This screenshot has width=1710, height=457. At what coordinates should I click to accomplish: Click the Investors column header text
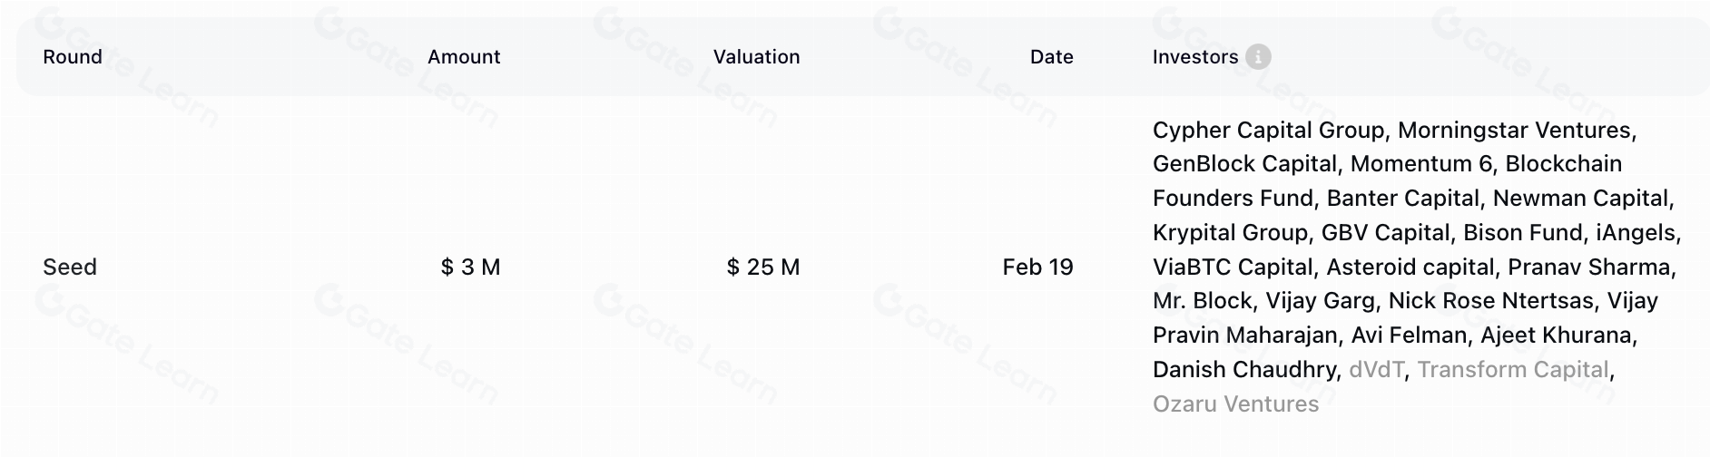click(x=1194, y=57)
